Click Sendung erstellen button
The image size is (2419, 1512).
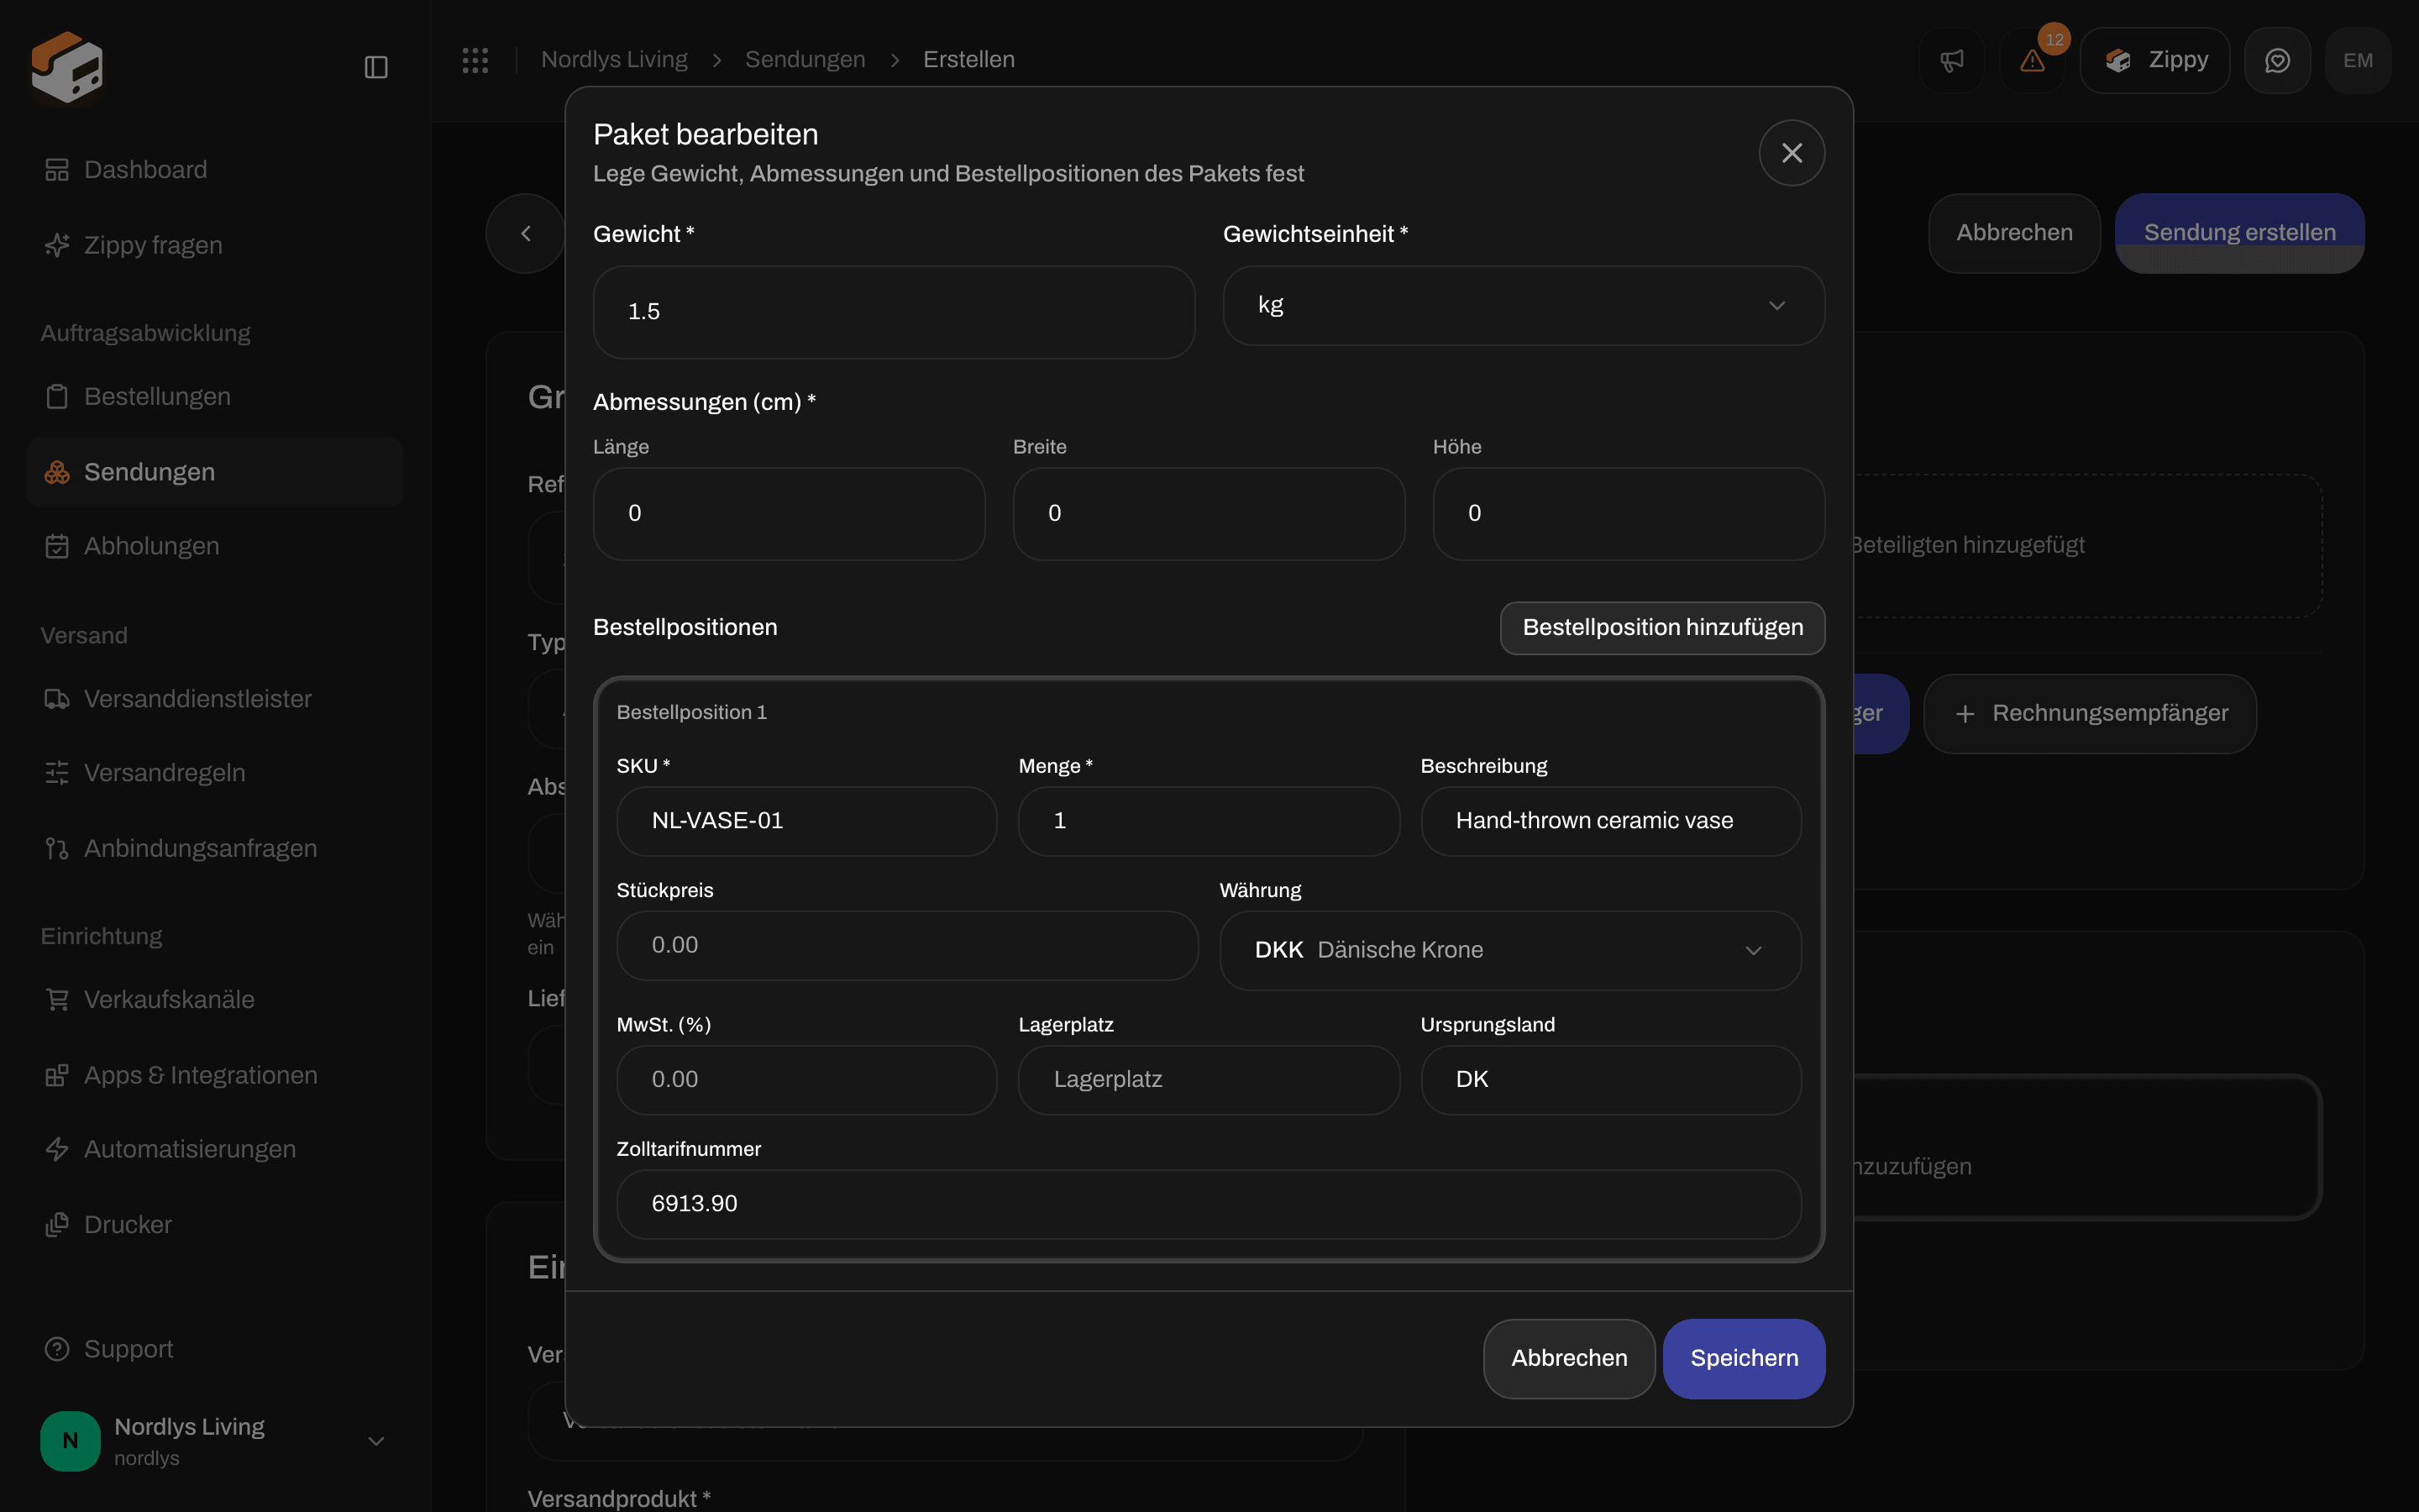click(2239, 233)
